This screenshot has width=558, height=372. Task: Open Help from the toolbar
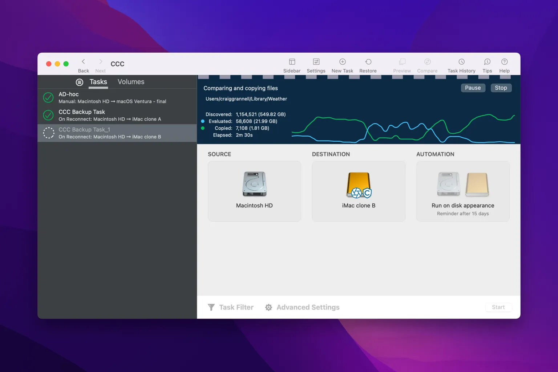click(504, 65)
